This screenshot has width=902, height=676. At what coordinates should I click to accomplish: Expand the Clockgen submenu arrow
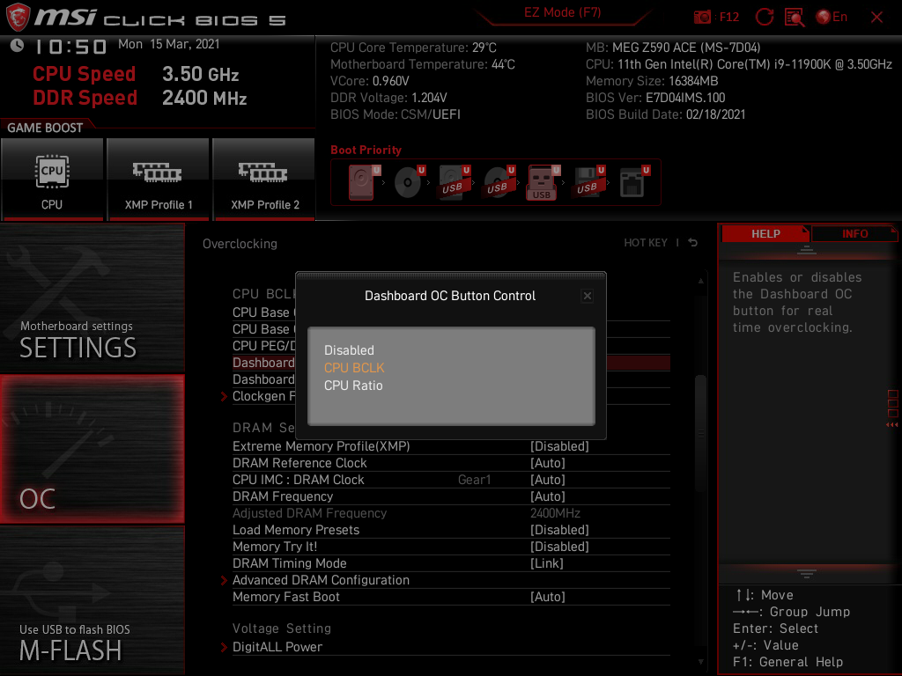[x=225, y=397]
